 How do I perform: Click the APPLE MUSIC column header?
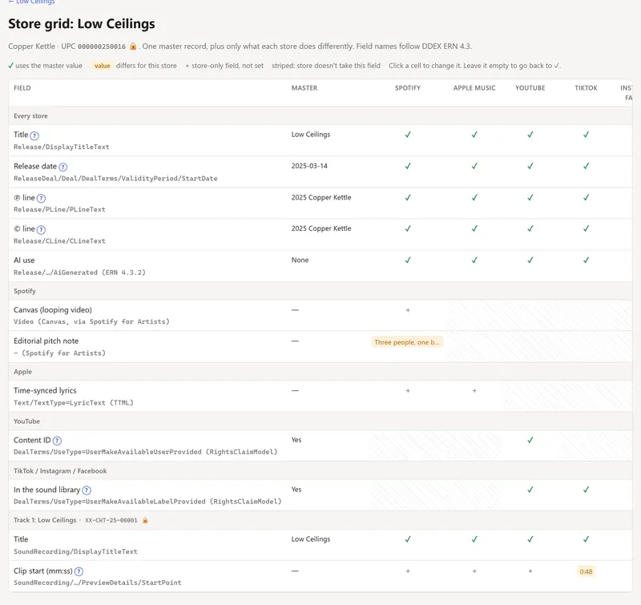[474, 88]
